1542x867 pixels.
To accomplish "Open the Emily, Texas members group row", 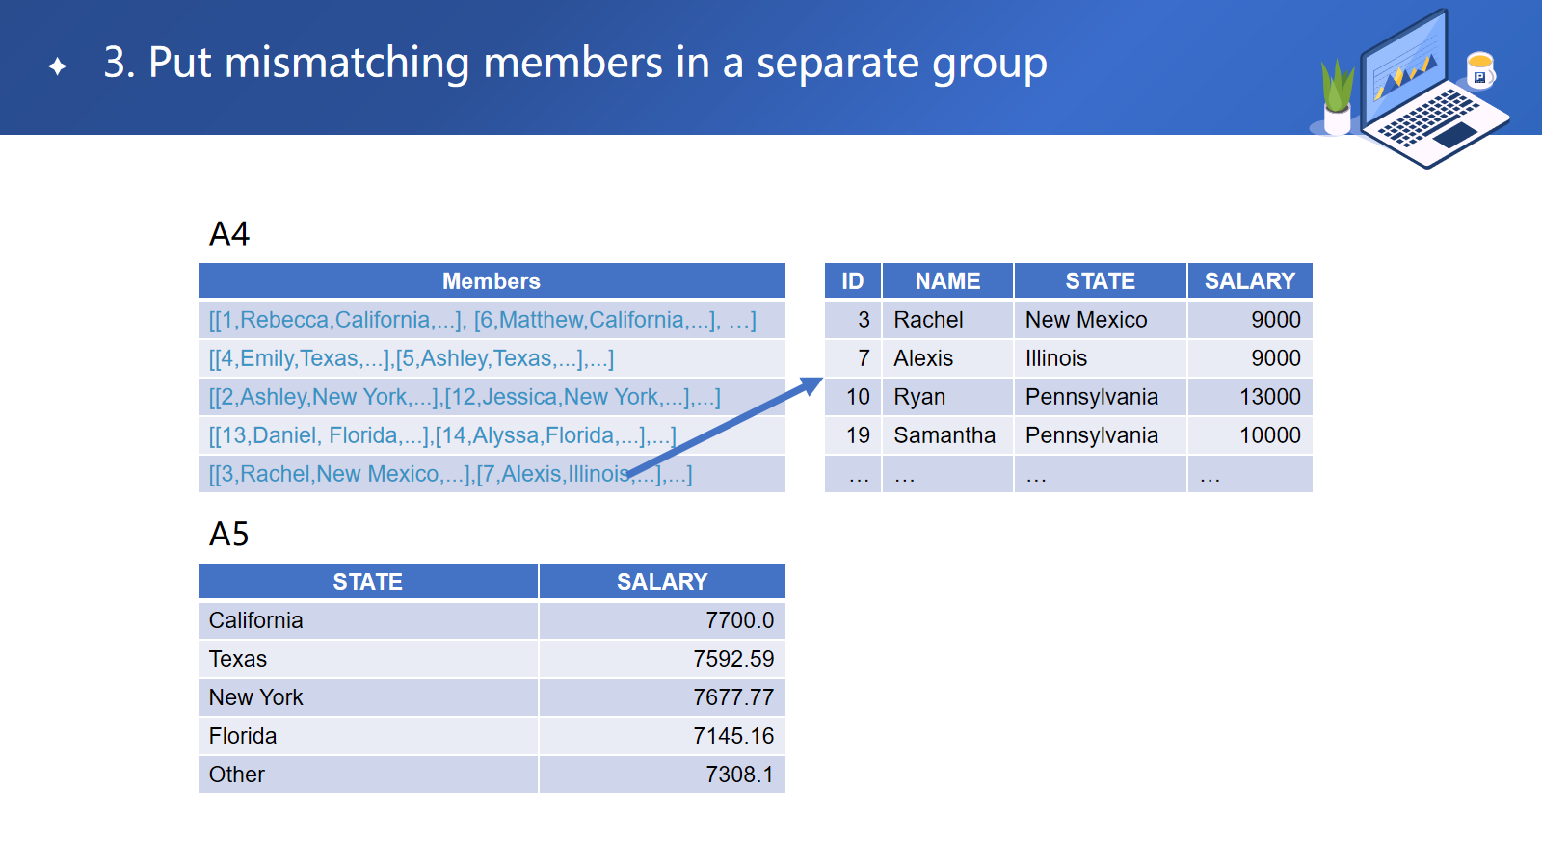I will coord(412,358).
